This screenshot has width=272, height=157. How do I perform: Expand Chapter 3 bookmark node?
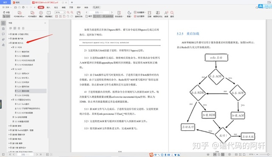click(9, 34)
